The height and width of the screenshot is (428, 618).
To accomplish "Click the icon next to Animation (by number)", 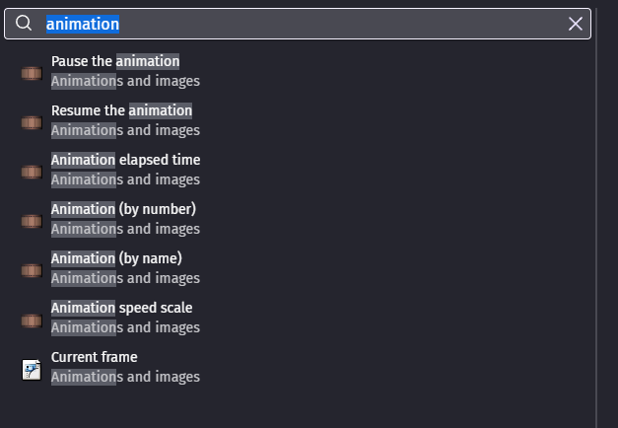I will 32,220.
